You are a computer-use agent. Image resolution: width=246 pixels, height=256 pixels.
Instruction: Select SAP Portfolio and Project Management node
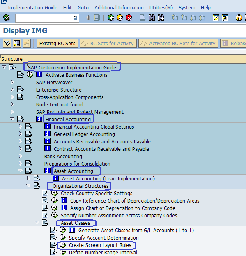(80, 112)
